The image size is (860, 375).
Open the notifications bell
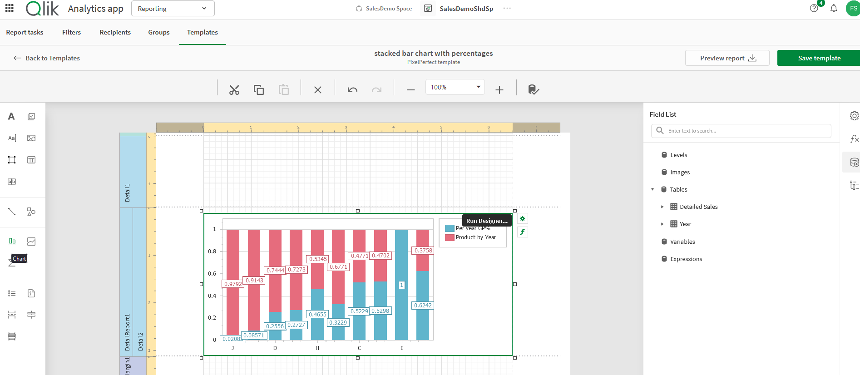click(834, 9)
